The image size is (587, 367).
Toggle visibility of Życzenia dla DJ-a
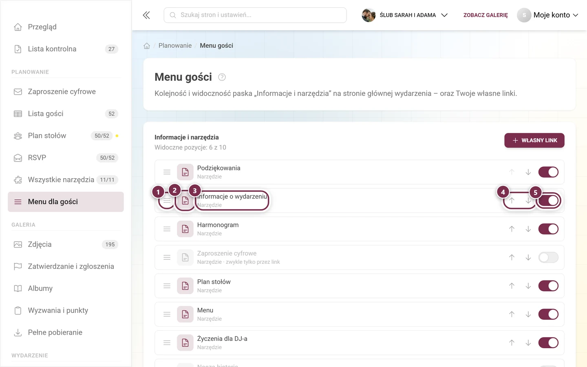point(548,343)
